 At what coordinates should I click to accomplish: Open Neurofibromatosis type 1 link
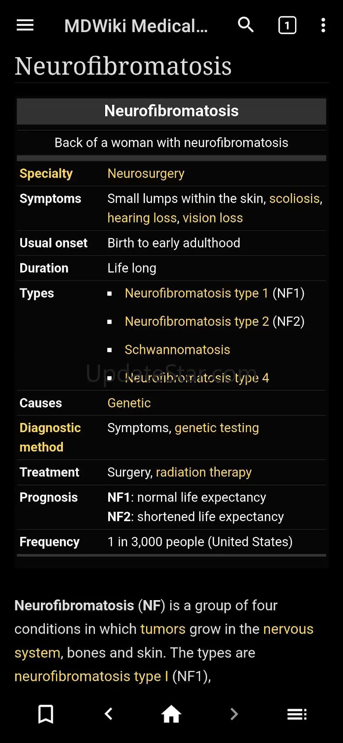coord(196,293)
